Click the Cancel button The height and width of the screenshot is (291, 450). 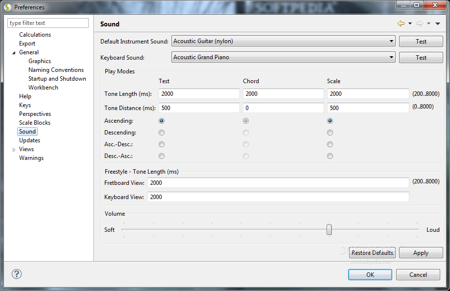click(x=418, y=275)
